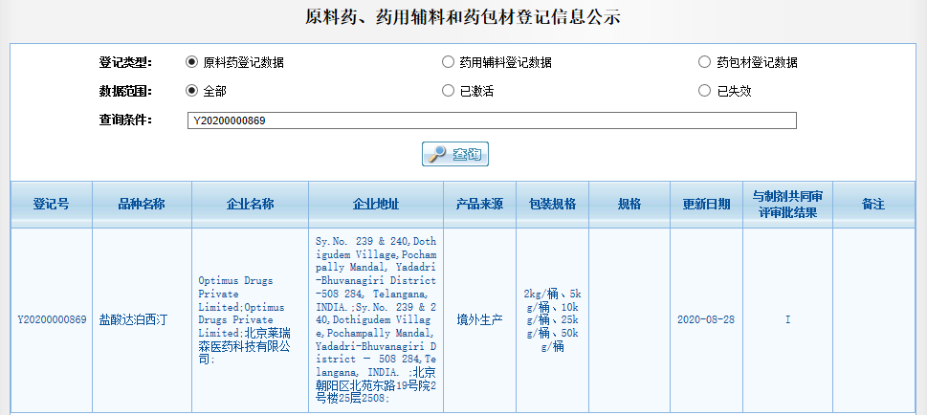
Task: Choose 已激活 data range option
Action: [448, 91]
